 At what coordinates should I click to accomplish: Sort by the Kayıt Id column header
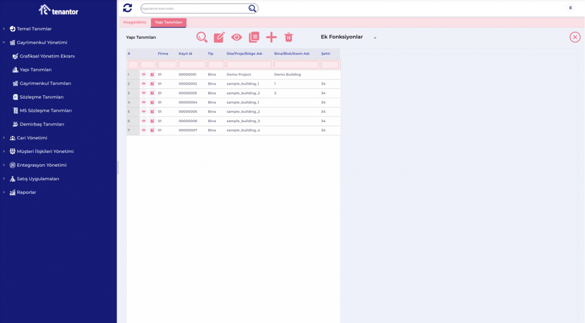click(x=185, y=54)
